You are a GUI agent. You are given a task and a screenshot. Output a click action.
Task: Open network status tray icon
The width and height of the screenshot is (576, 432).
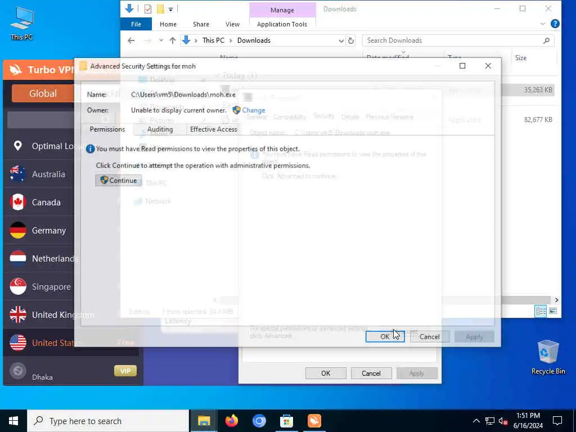point(490,421)
